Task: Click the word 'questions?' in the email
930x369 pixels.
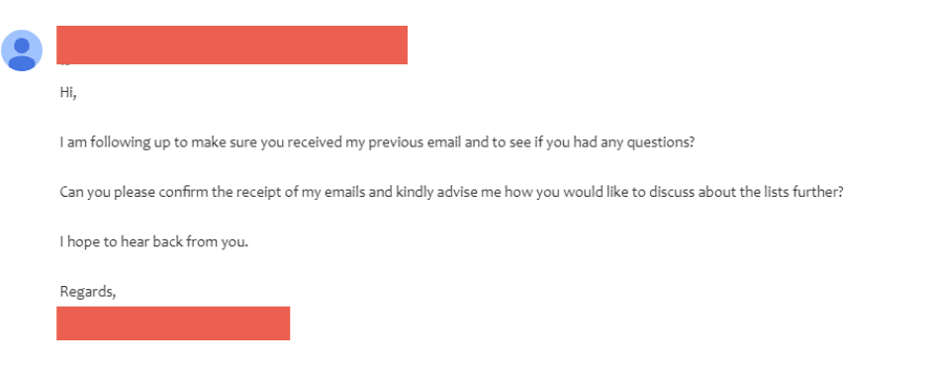Action: (x=662, y=143)
